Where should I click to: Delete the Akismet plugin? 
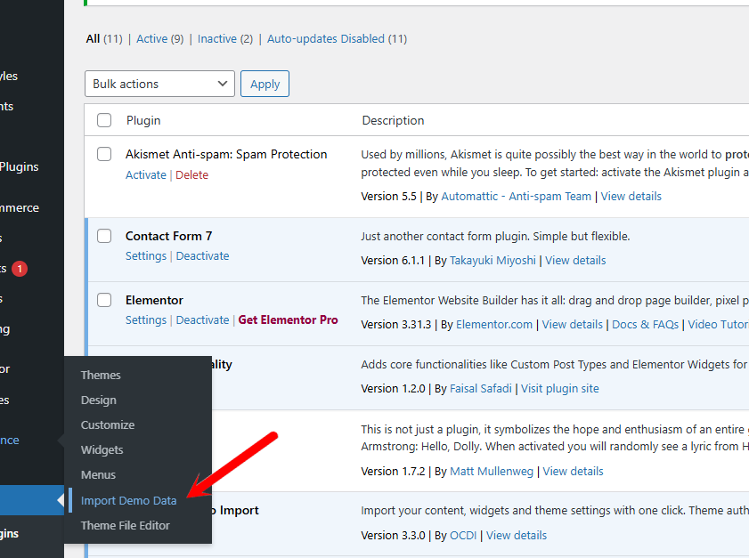[x=191, y=174]
